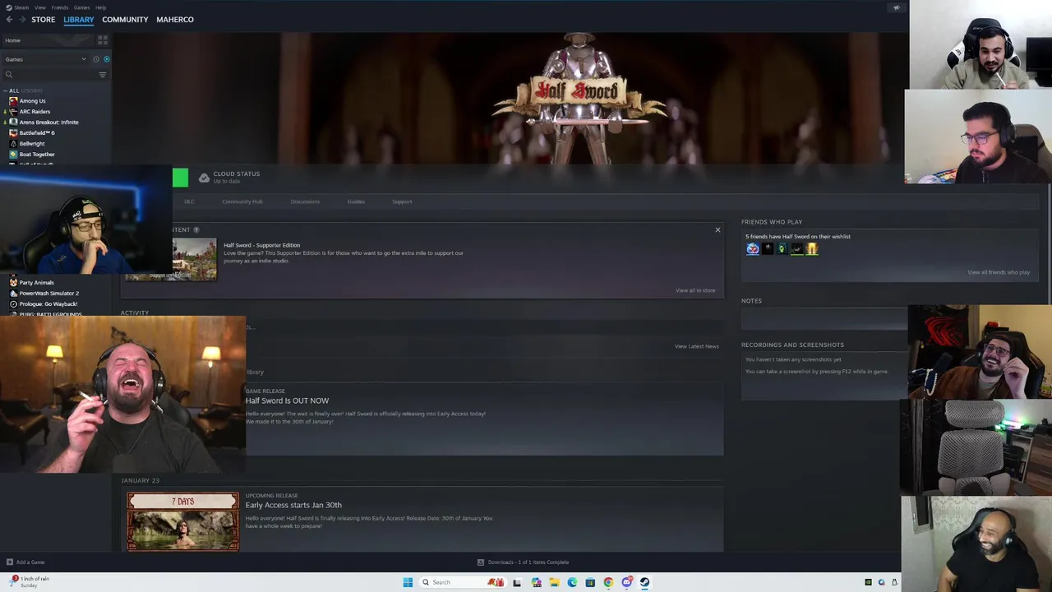Click the Among Us game icon

pyautogui.click(x=13, y=101)
